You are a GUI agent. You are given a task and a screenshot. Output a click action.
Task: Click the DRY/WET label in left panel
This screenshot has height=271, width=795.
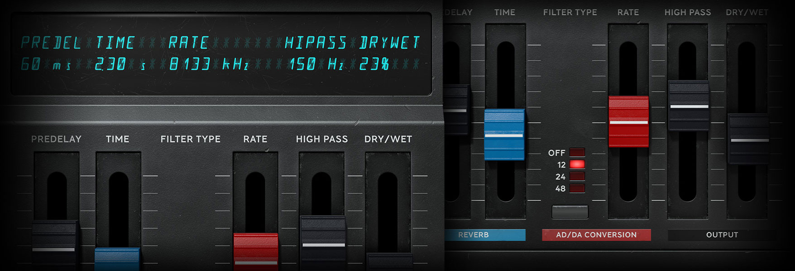(388, 139)
